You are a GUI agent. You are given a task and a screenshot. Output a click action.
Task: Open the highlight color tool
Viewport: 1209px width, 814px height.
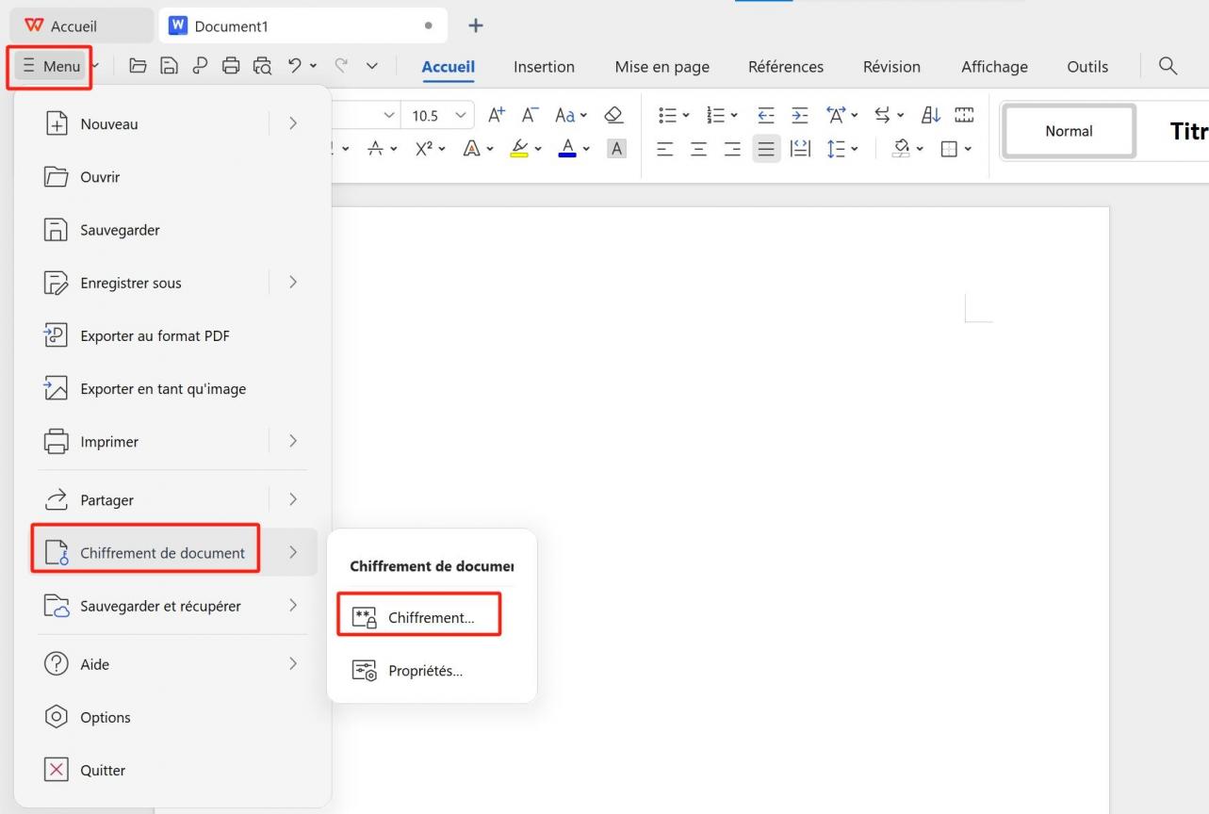point(518,148)
